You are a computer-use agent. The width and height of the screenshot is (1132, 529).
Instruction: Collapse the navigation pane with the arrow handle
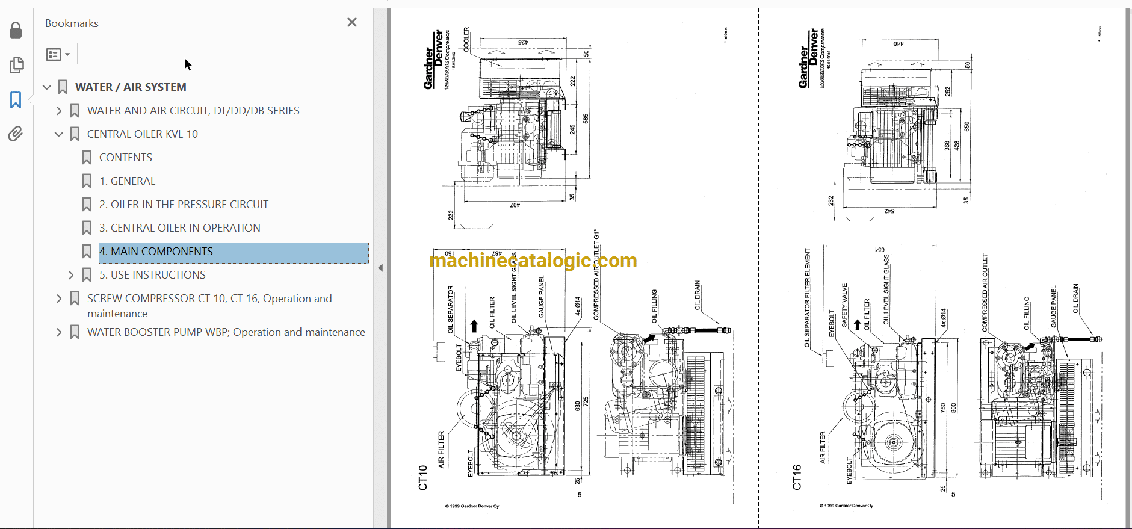[x=380, y=268]
